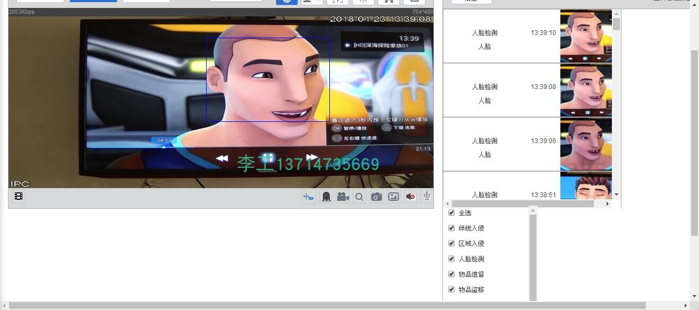Screen dimensions: 699x310
Task: Click the checkbox list vertical scrollbar thumb
Action: 533,258
